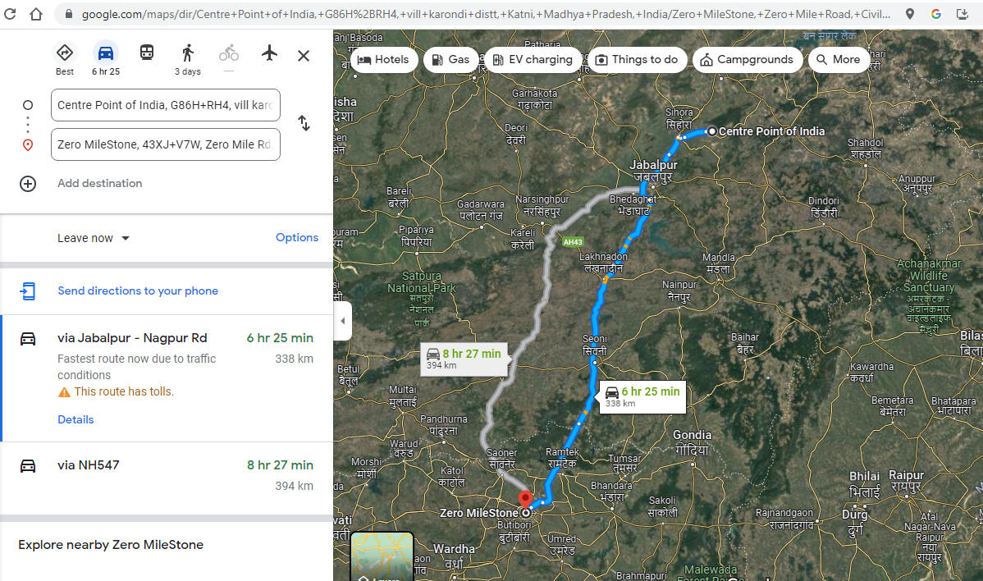Open route Options
Viewport: 983px width, 581px height.
click(x=296, y=237)
